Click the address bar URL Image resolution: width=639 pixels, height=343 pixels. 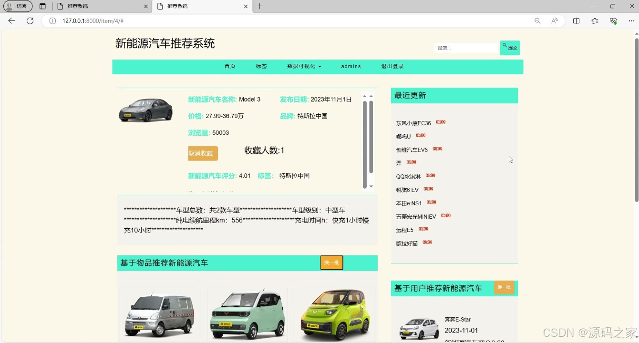[x=93, y=21]
